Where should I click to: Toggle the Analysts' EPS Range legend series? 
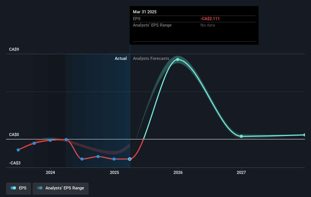61,188
